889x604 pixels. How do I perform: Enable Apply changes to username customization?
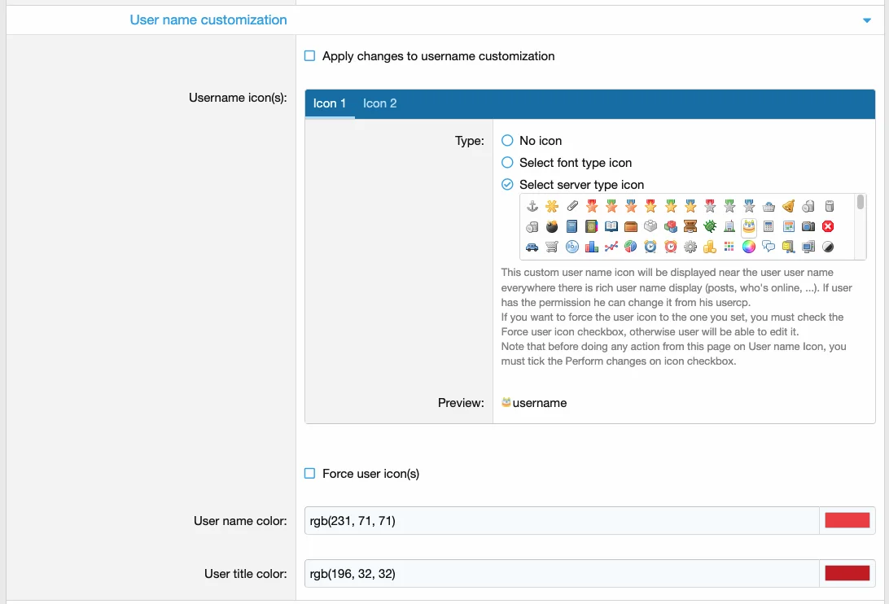[x=309, y=56]
